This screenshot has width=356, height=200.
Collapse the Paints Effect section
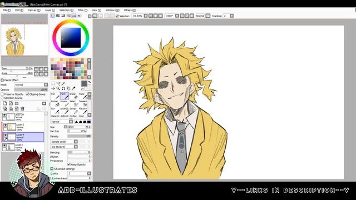tap(2, 80)
